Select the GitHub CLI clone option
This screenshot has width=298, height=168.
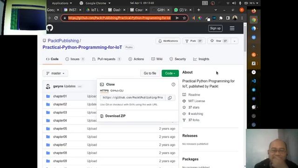pos(117,91)
